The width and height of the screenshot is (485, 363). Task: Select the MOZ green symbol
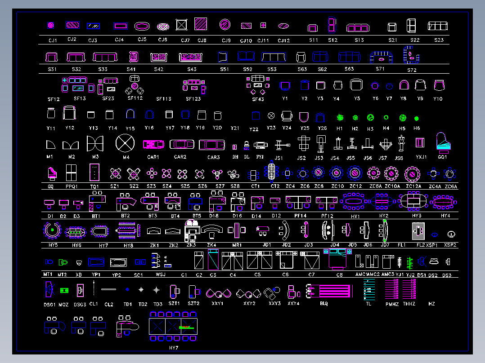tap(64, 290)
